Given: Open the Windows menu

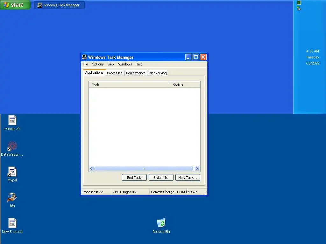Looking at the screenshot, I should pos(125,64).
